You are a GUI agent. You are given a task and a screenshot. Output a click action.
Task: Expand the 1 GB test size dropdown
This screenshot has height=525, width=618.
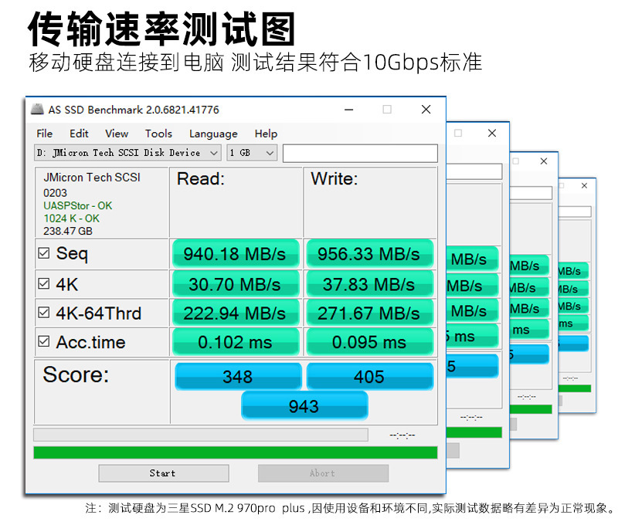pos(252,153)
